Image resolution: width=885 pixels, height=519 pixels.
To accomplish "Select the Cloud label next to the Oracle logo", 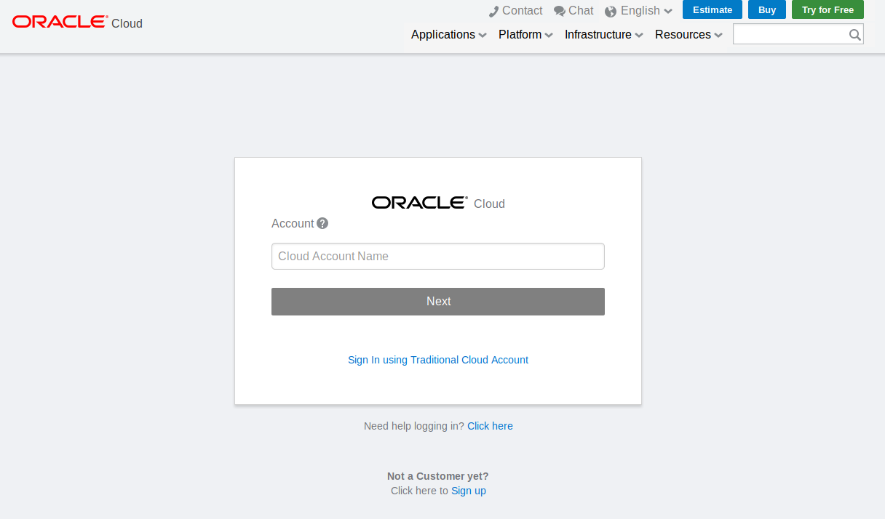I will [127, 24].
